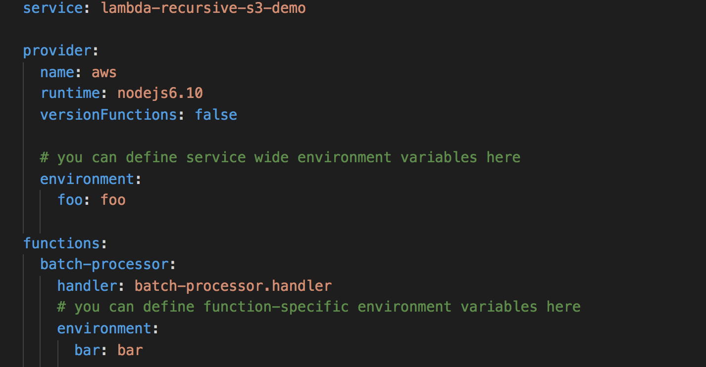
Task: Place cursor in batch-processor.handler value
Action: click(233, 285)
